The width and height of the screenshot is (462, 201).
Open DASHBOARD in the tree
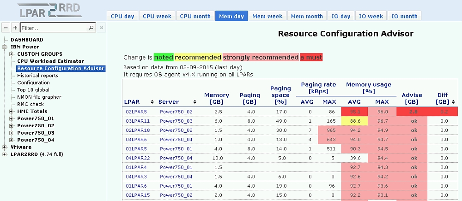27,40
